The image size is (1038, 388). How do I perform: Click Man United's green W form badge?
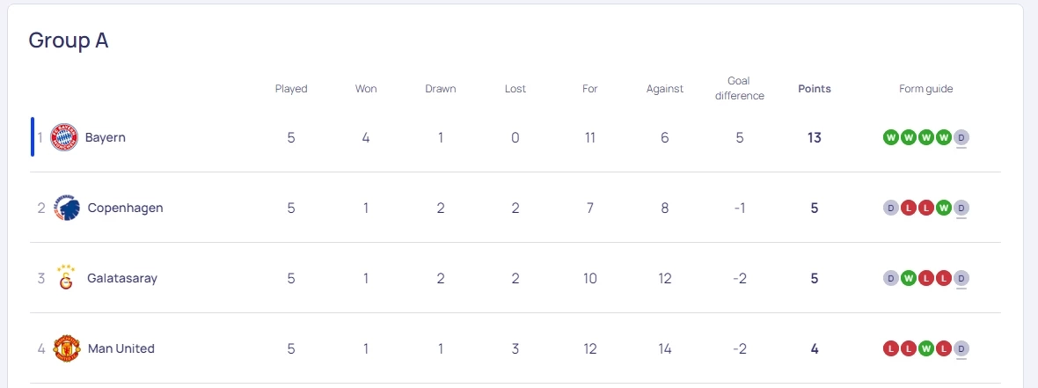pyautogui.click(x=926, y=348)
